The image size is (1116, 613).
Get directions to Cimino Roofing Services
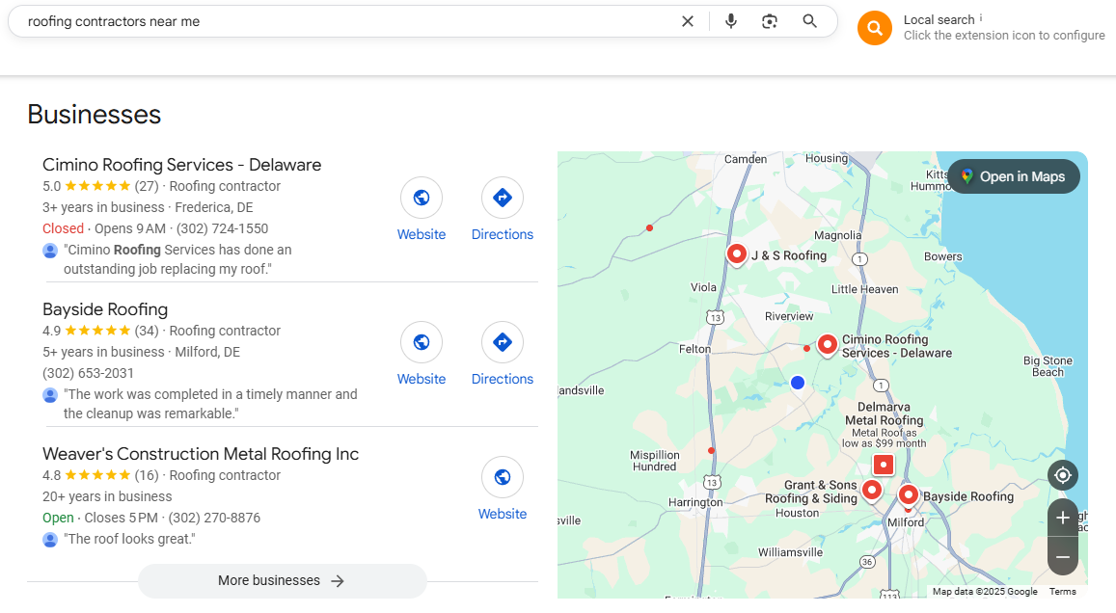point(503,199)
